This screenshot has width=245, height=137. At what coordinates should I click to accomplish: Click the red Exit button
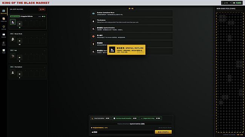42,9
